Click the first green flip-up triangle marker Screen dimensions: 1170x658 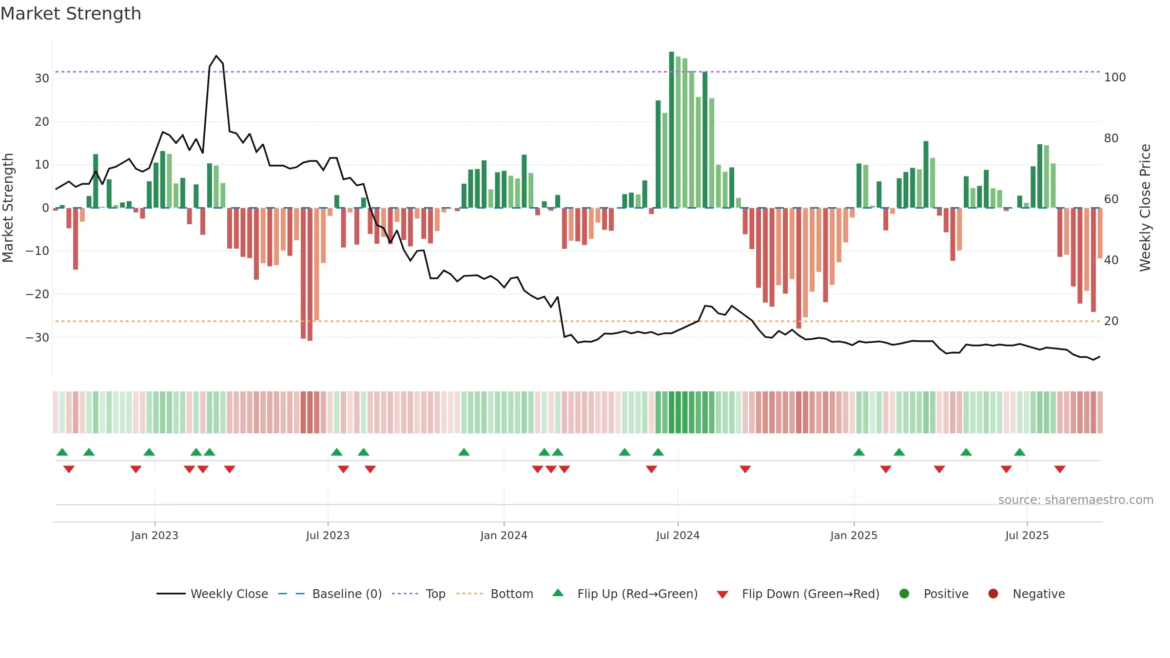point(62,452)
